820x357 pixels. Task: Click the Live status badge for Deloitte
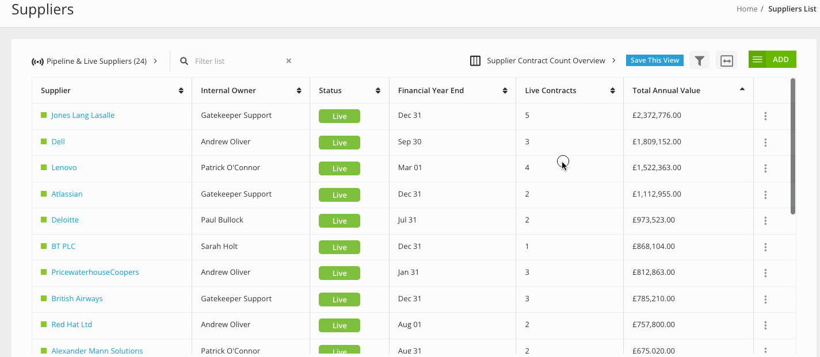[x=340, y=221]
